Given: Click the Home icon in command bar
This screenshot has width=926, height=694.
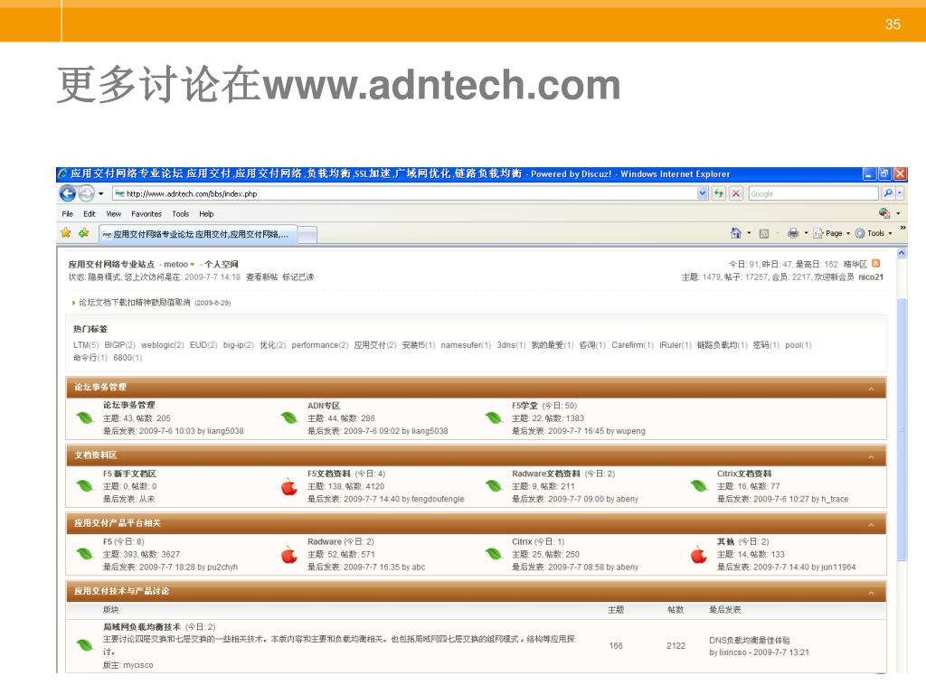Looking at the screenshot, I should point(735,233).
